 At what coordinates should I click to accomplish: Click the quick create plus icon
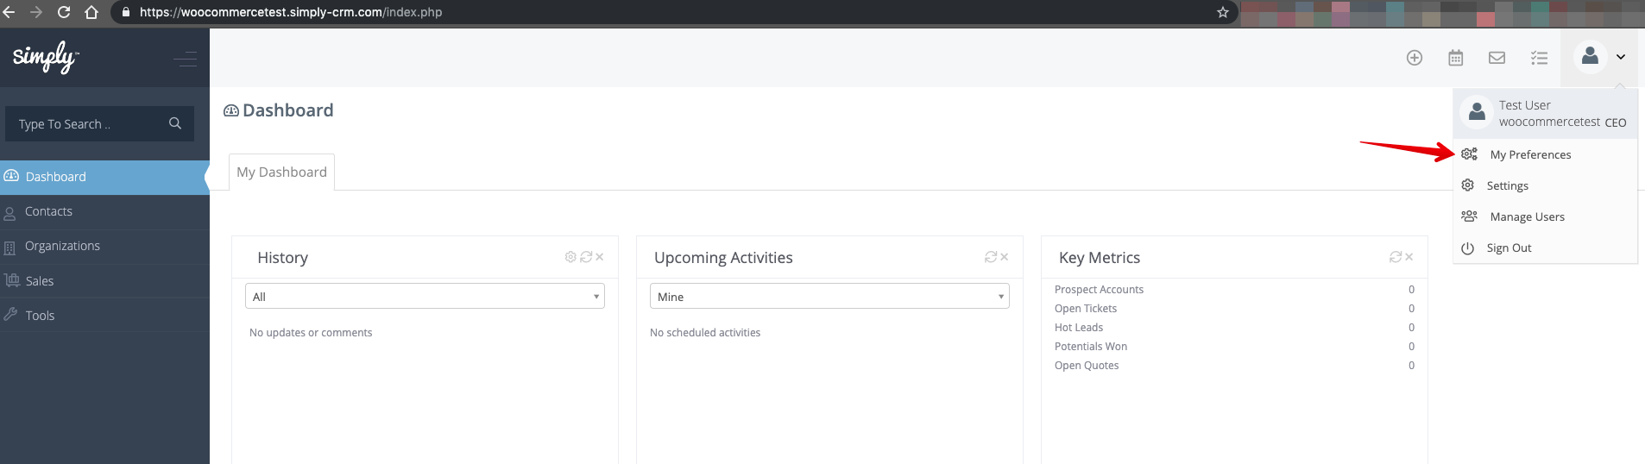[x=1414, y=58]
